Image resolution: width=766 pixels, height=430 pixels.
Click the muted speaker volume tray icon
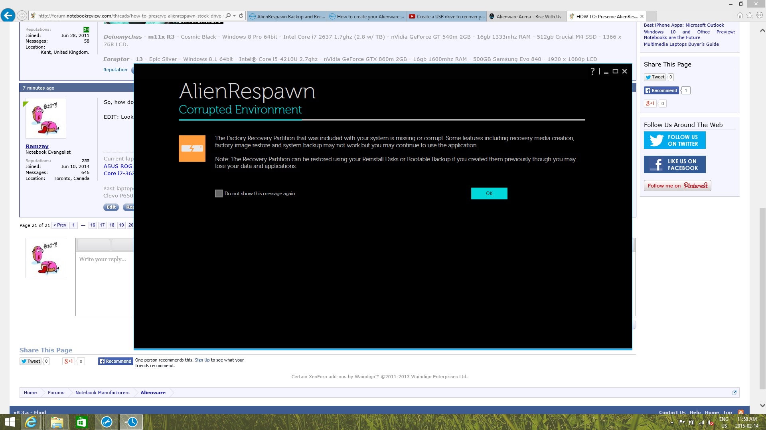pos(711,422)
